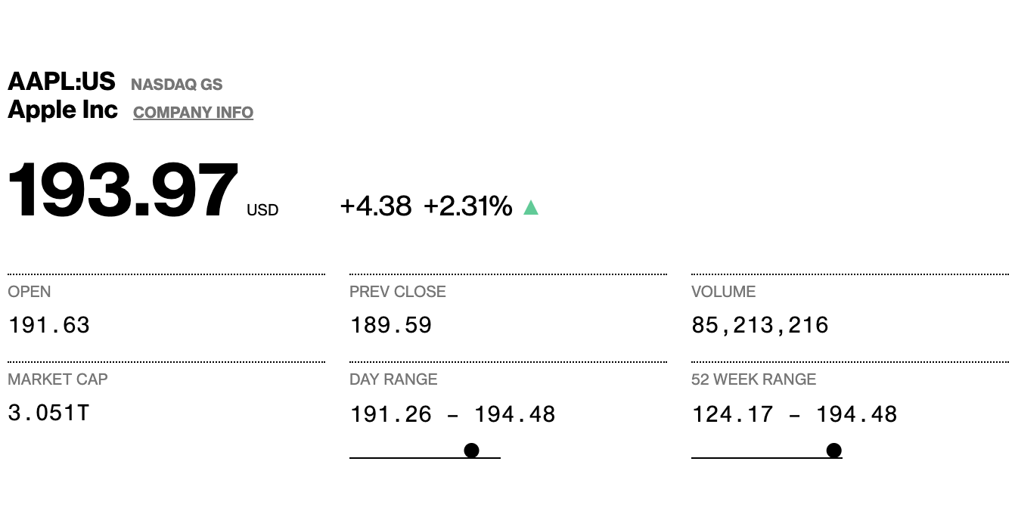Click the Day Range slider dot

471,451
